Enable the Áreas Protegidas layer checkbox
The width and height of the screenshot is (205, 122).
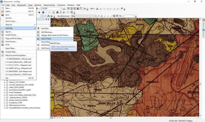(x=7, y=92)
